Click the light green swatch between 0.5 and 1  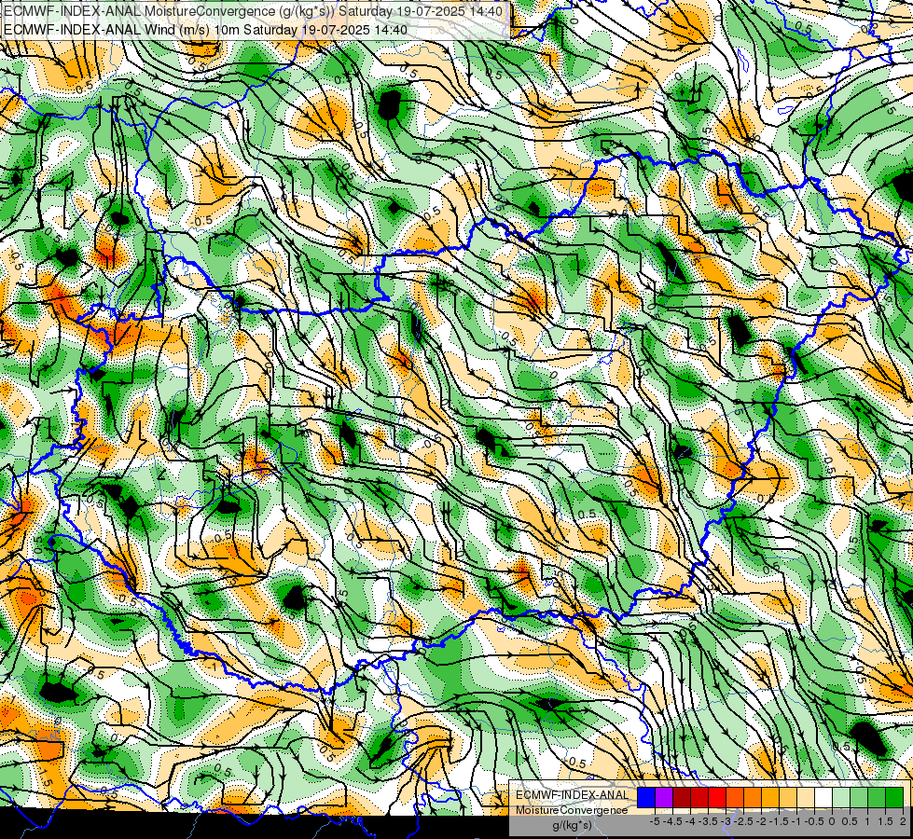[x=859, y=797]
